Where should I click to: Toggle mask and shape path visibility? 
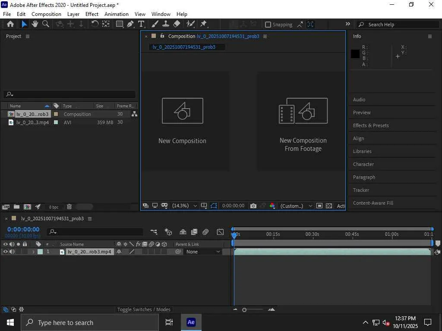pos(214,206)
